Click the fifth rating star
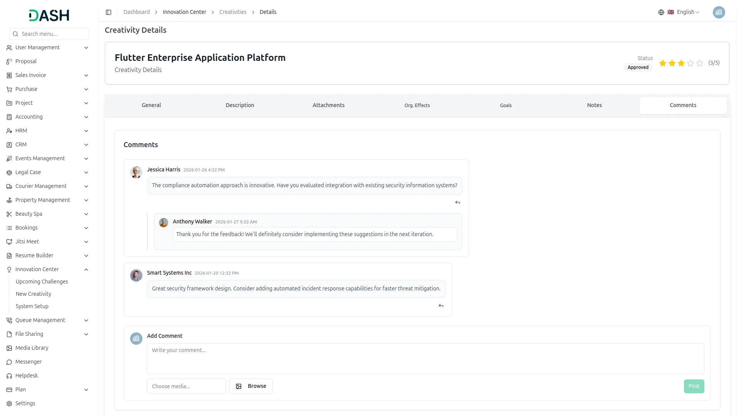 click(699, 63)
